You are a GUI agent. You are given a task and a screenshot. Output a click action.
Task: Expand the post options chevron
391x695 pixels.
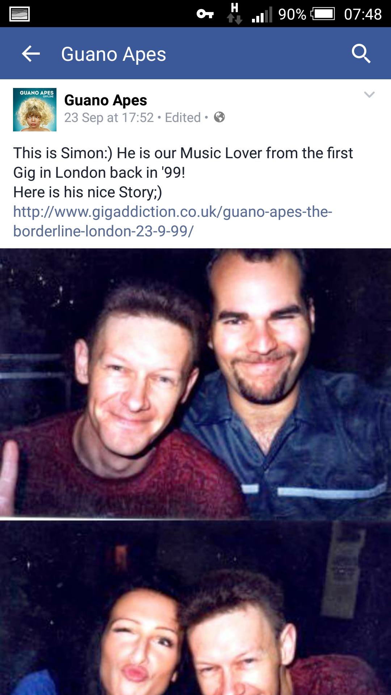click(x=369, y=95)
